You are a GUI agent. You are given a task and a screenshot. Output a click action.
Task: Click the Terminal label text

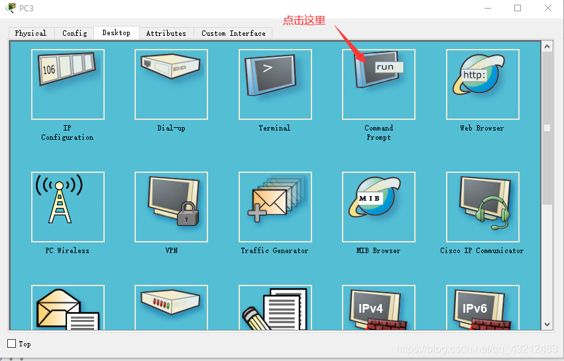tap(274, 128)
